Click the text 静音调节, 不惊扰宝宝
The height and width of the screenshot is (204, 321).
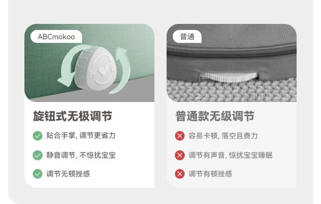(x=81, y=155)
